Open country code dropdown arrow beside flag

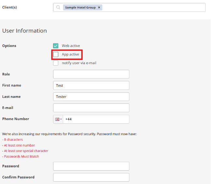pos(61,119)
